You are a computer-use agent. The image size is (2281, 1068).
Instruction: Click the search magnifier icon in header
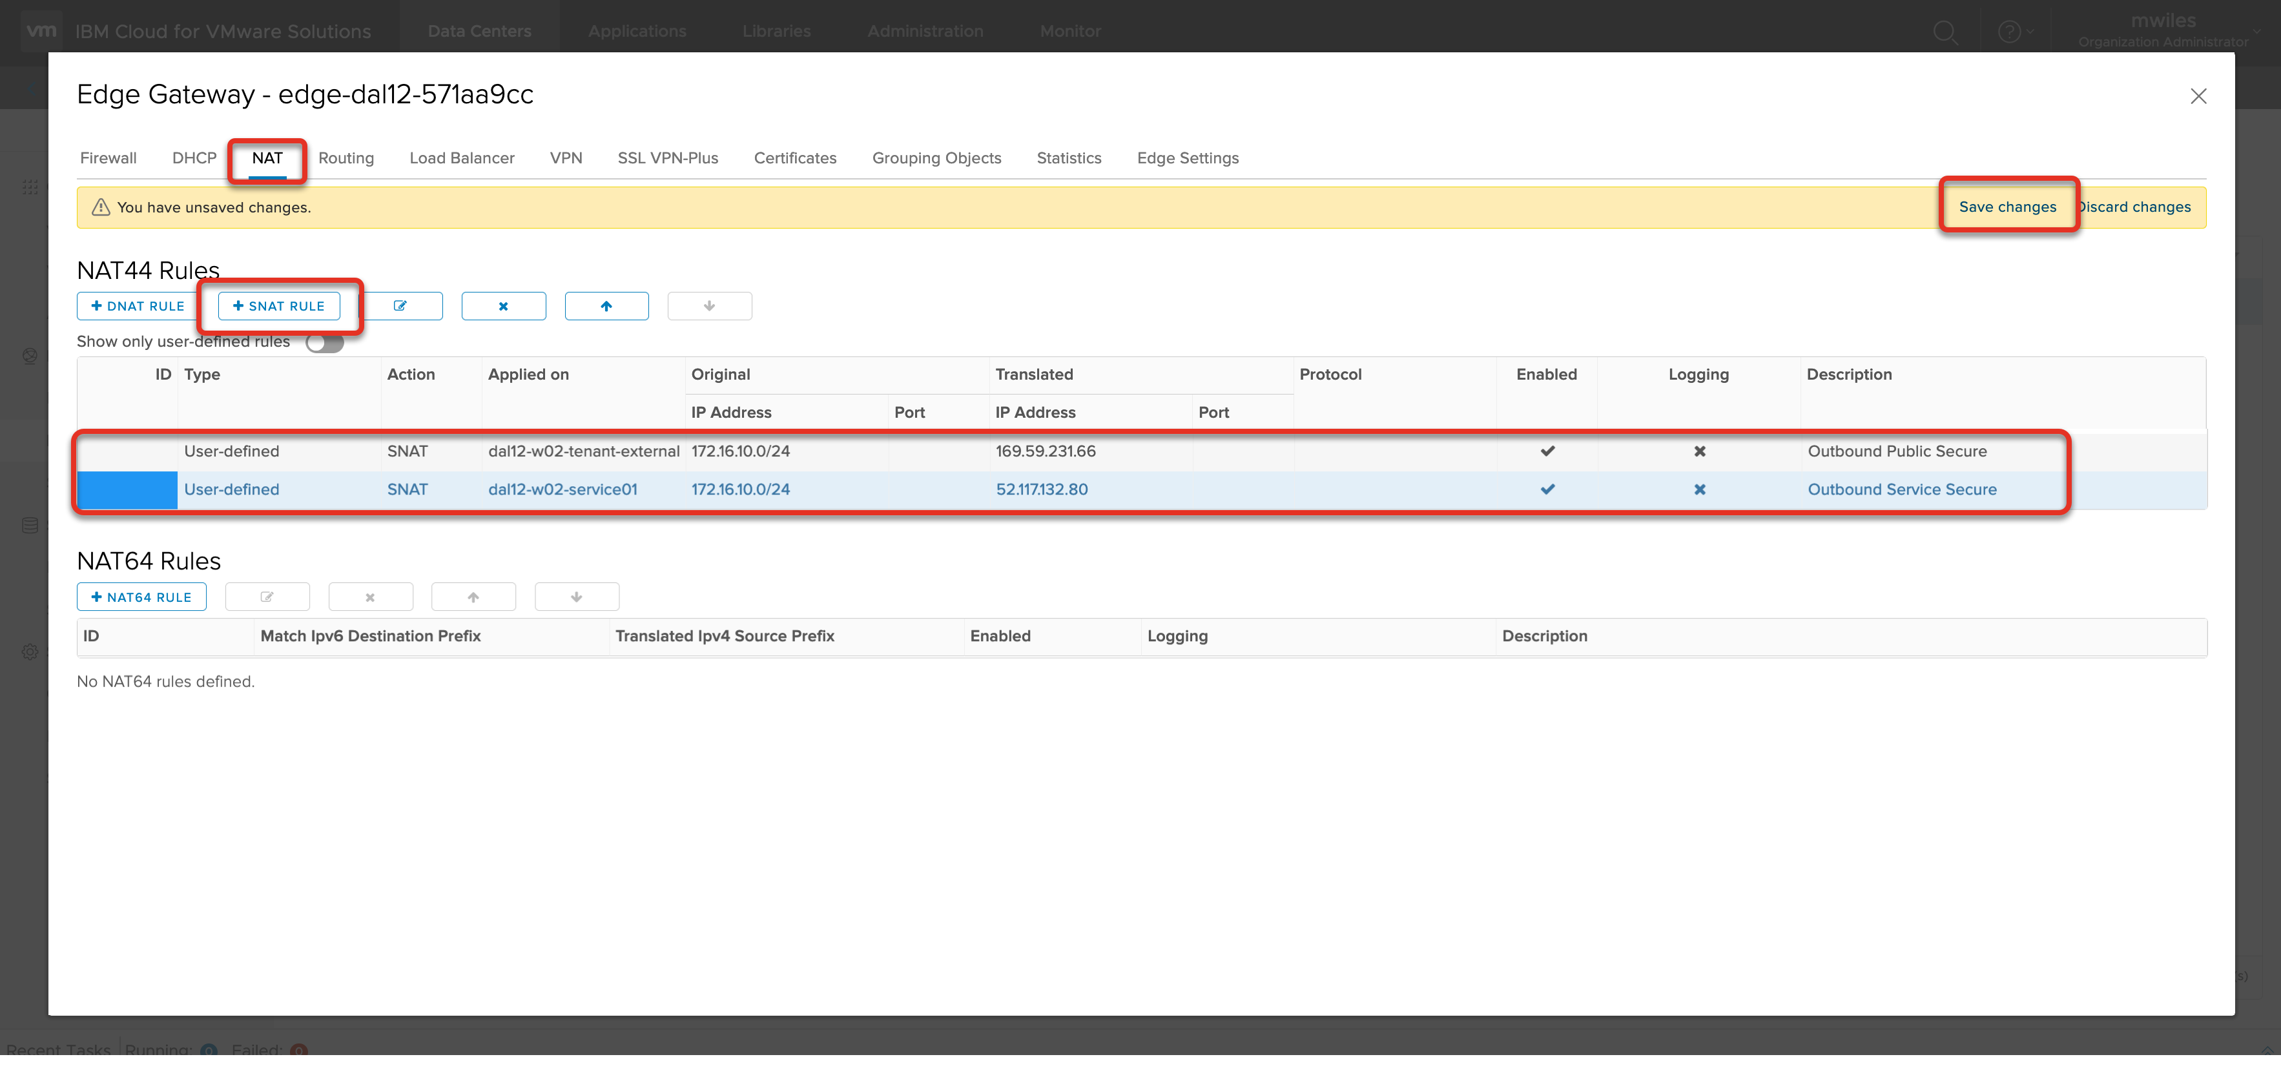tap(1945, 32)
